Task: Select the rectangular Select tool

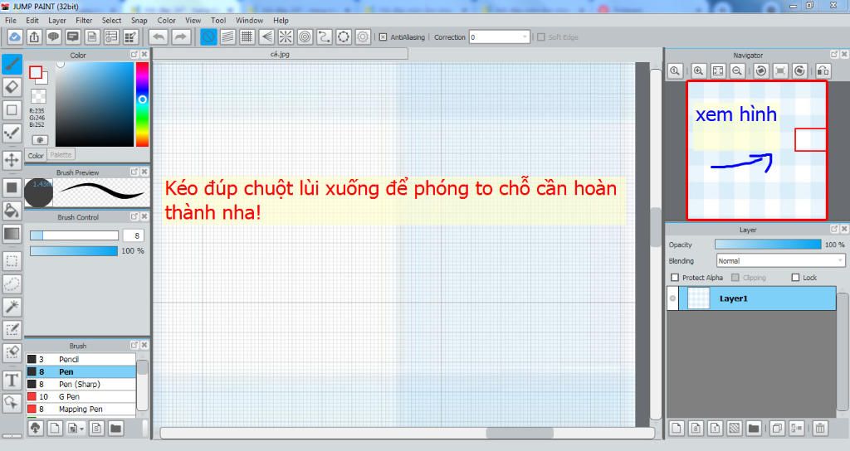Action: 12,261
